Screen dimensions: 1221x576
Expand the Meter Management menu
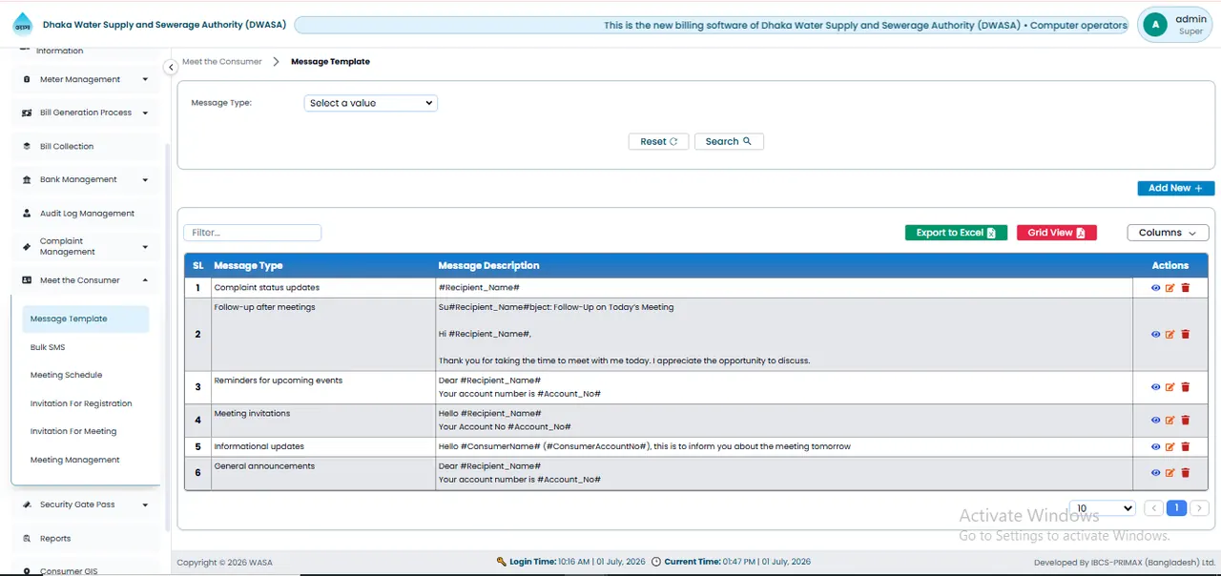(x=86, y=80)
